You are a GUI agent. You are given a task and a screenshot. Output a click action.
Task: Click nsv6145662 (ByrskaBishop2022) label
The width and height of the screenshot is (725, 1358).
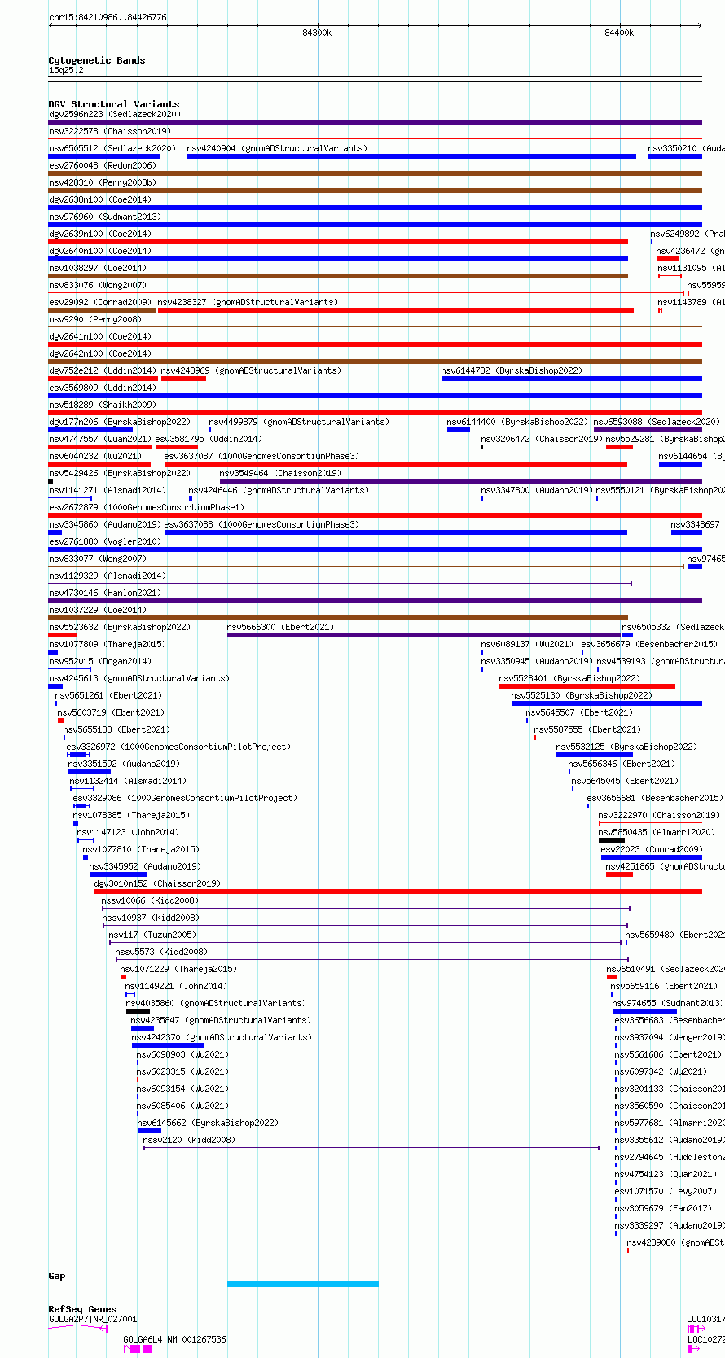pyautogui.click(x=208, y=1124)
